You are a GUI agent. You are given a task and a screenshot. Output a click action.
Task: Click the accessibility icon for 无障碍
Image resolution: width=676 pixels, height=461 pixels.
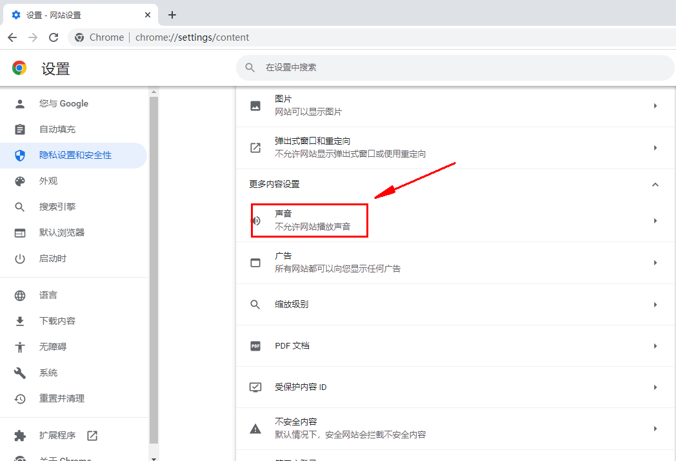(x=20, y=347)
